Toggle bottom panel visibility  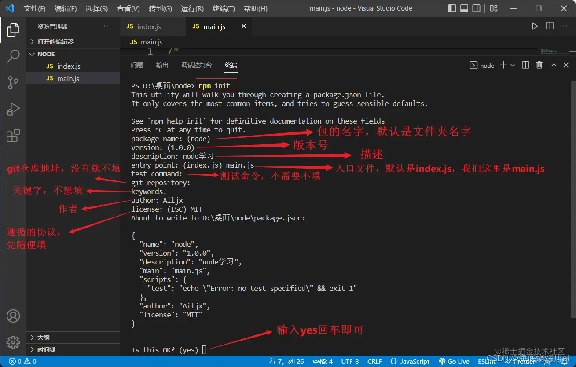coord(464,8)
